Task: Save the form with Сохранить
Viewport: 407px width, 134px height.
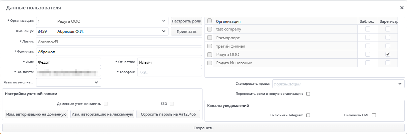Action: point(203,128)
